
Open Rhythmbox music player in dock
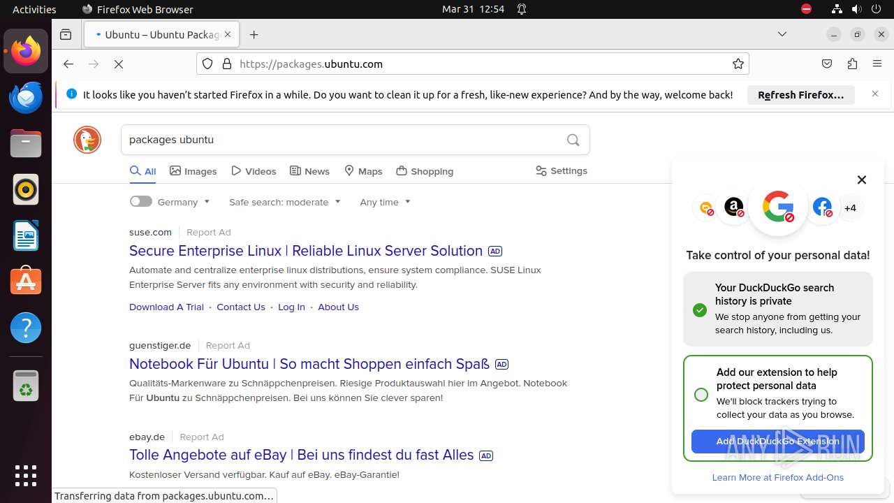26,189
